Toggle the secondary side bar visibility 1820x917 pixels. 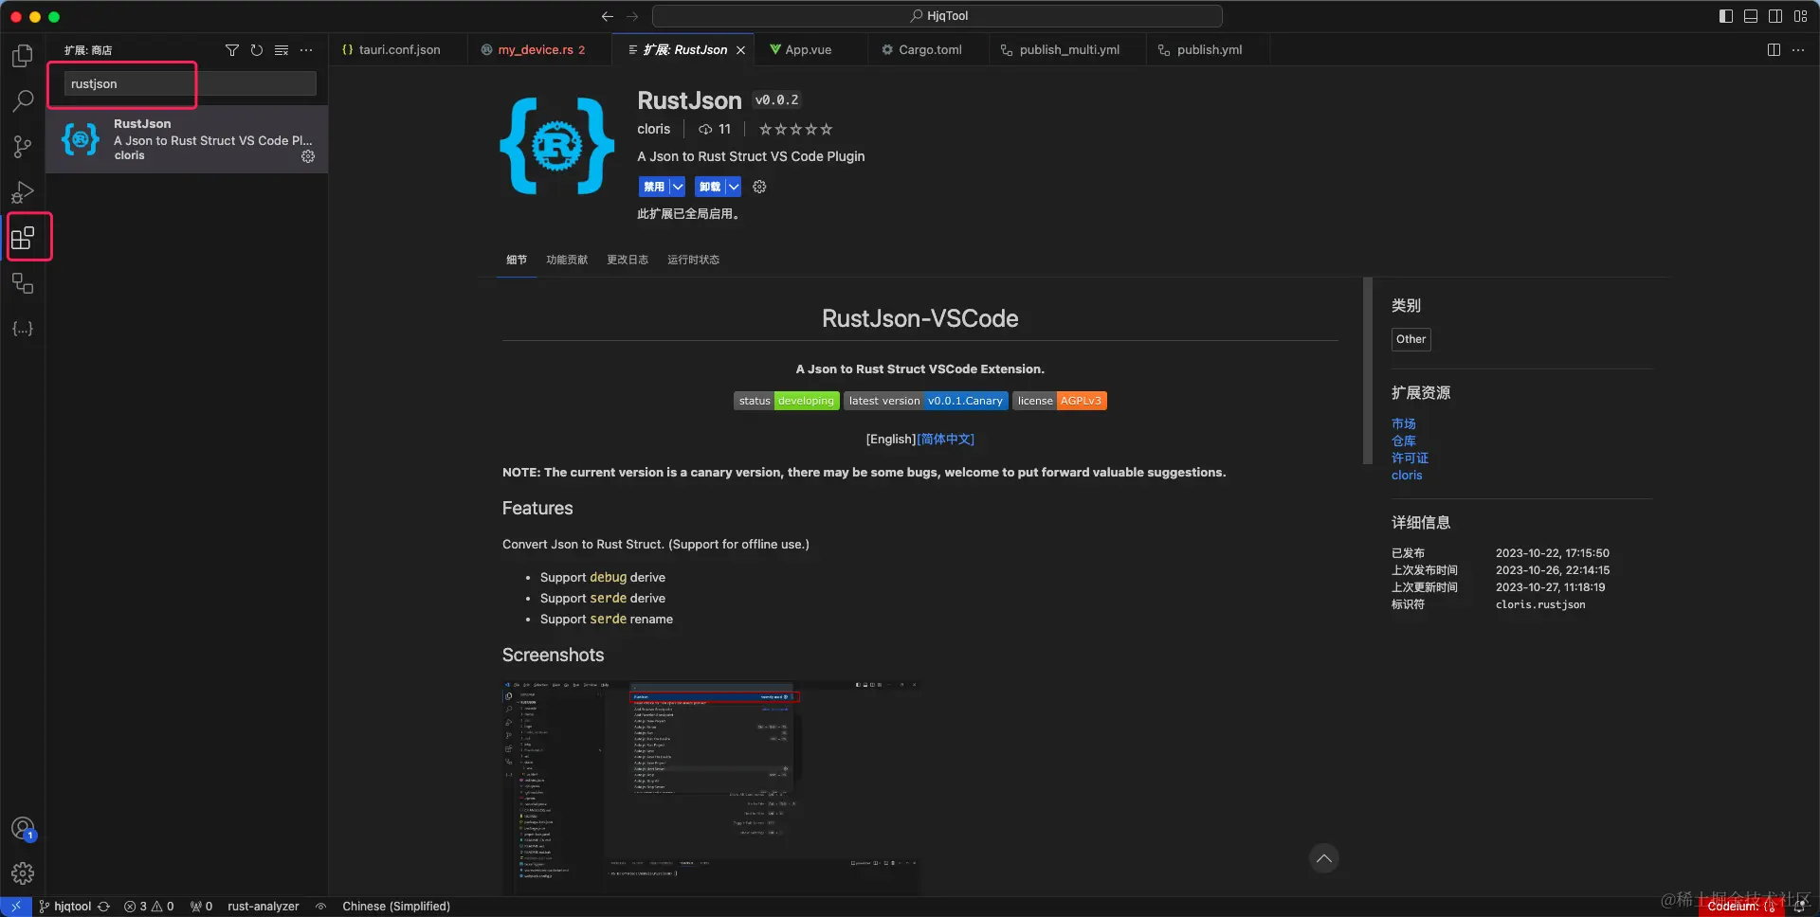coord(1775,16)
